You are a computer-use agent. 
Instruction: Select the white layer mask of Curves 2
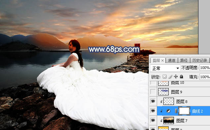(x=185, y=111)
